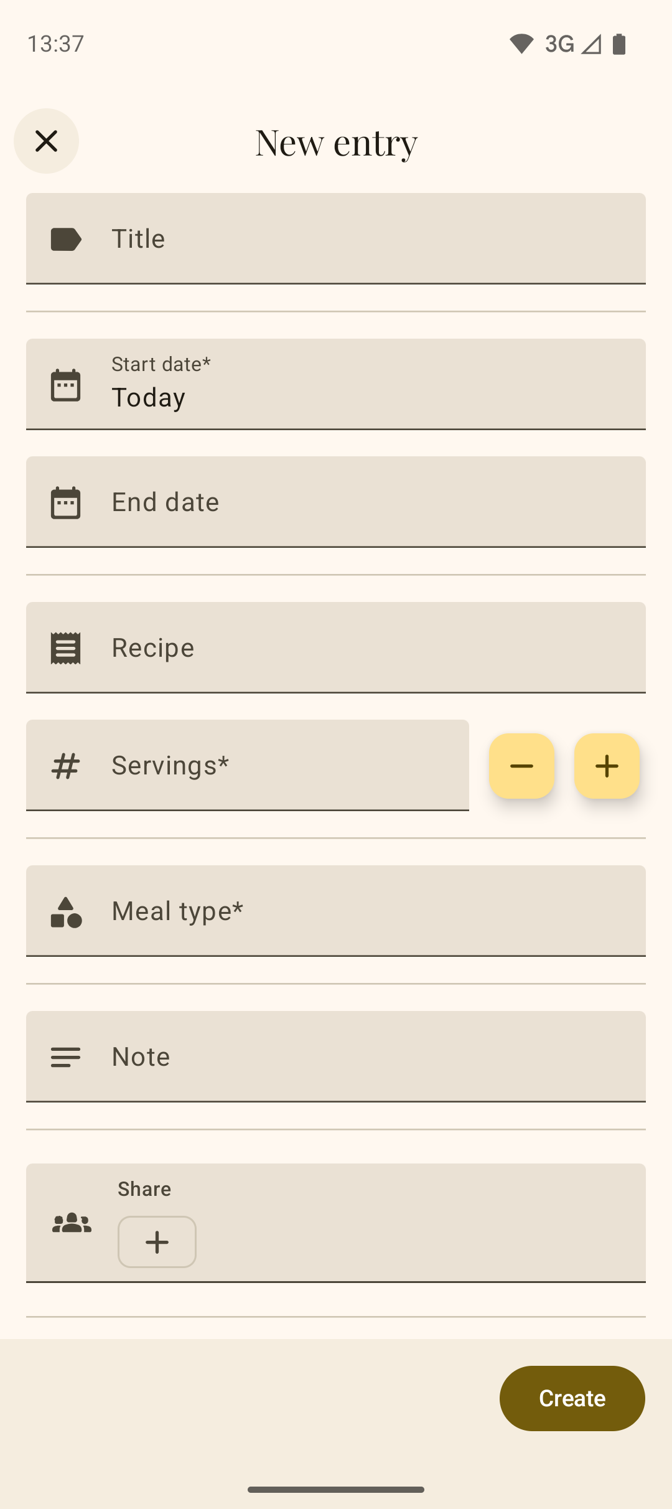Screen dimensions: 672x1509
Task: Close the New entry form
Action: click(46, 141)
